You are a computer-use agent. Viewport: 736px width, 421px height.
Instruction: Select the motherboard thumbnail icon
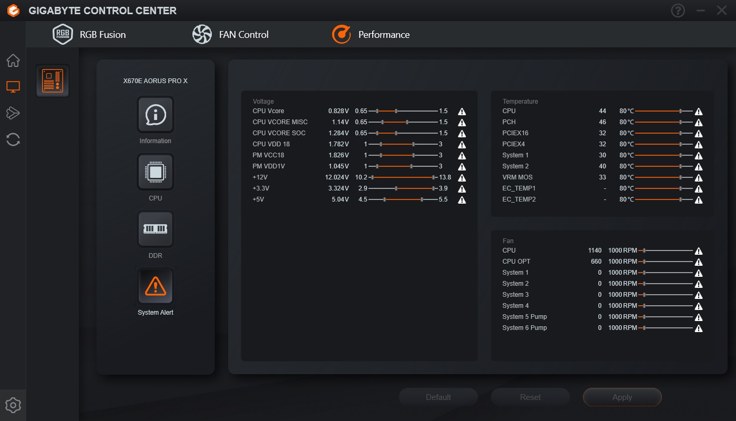(x=53, y=81)
